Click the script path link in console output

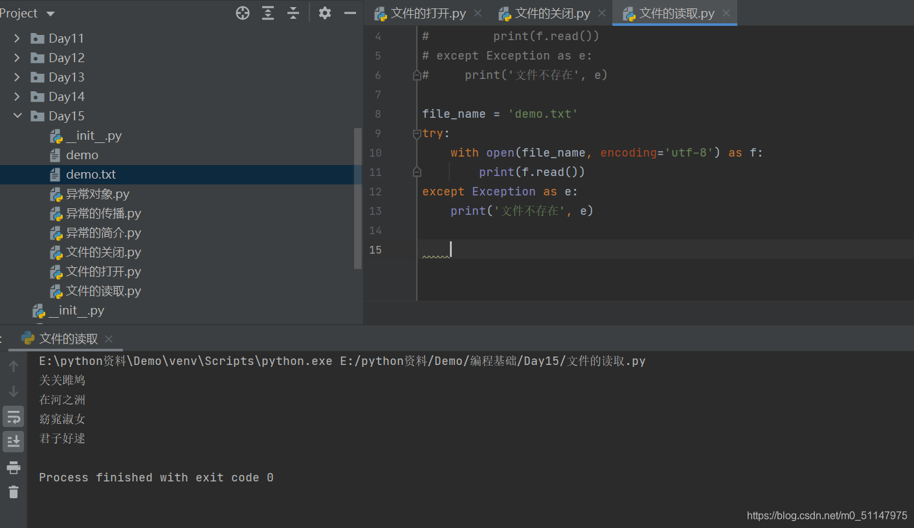pyautogui.click(x=493, y=361)
